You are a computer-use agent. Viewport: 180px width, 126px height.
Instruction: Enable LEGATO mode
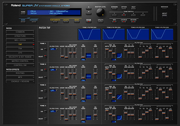pyautogui.click(x=66, y=22)
